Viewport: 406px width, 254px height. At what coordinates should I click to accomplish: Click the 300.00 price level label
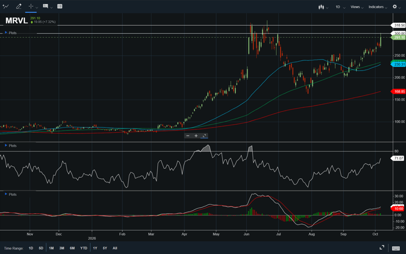(x=398, y=33)
